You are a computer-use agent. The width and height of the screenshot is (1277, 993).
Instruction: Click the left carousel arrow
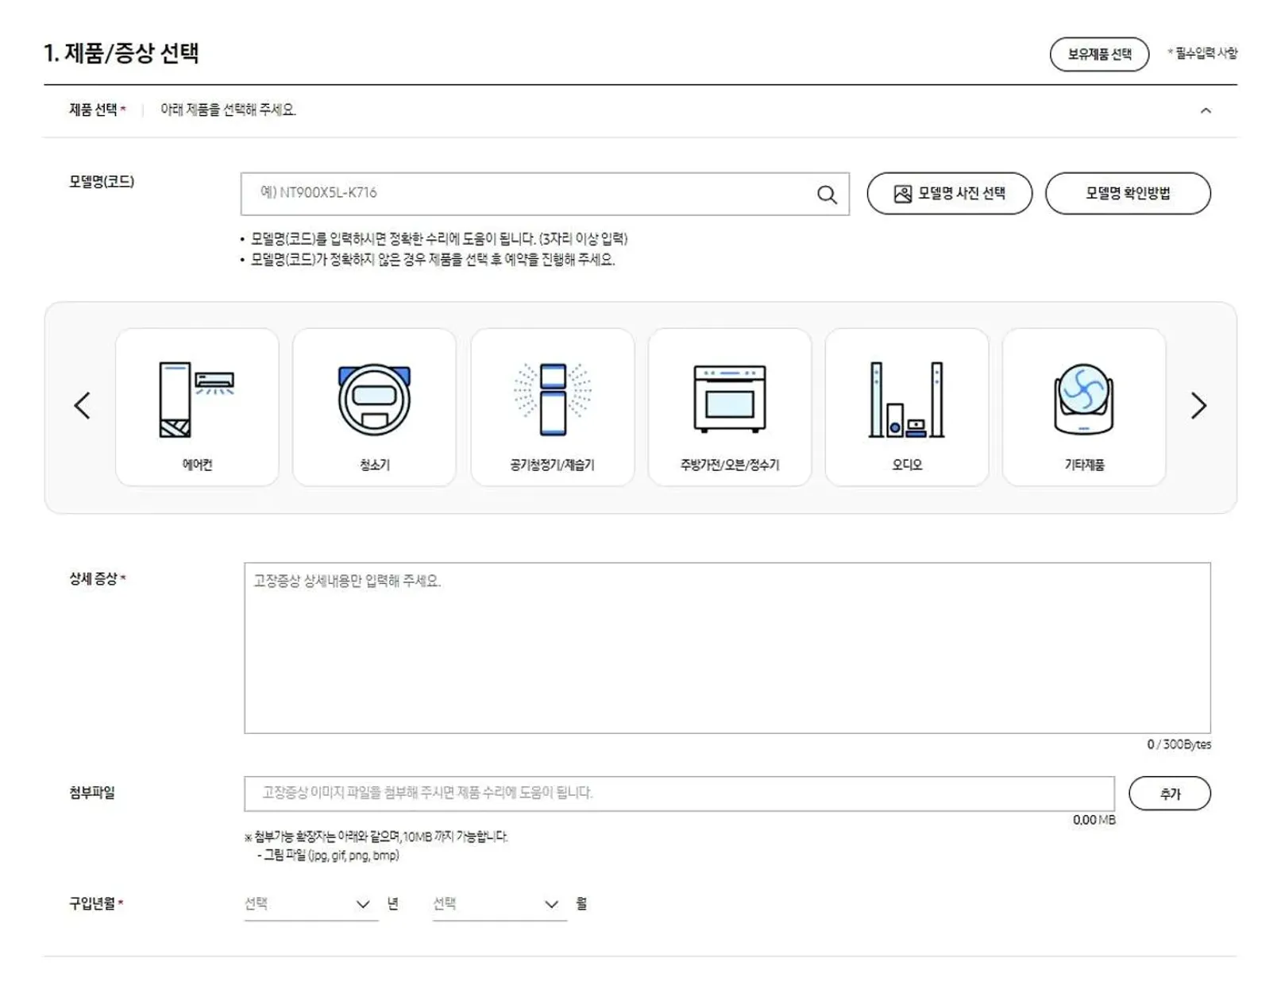[x=80, y=405]
